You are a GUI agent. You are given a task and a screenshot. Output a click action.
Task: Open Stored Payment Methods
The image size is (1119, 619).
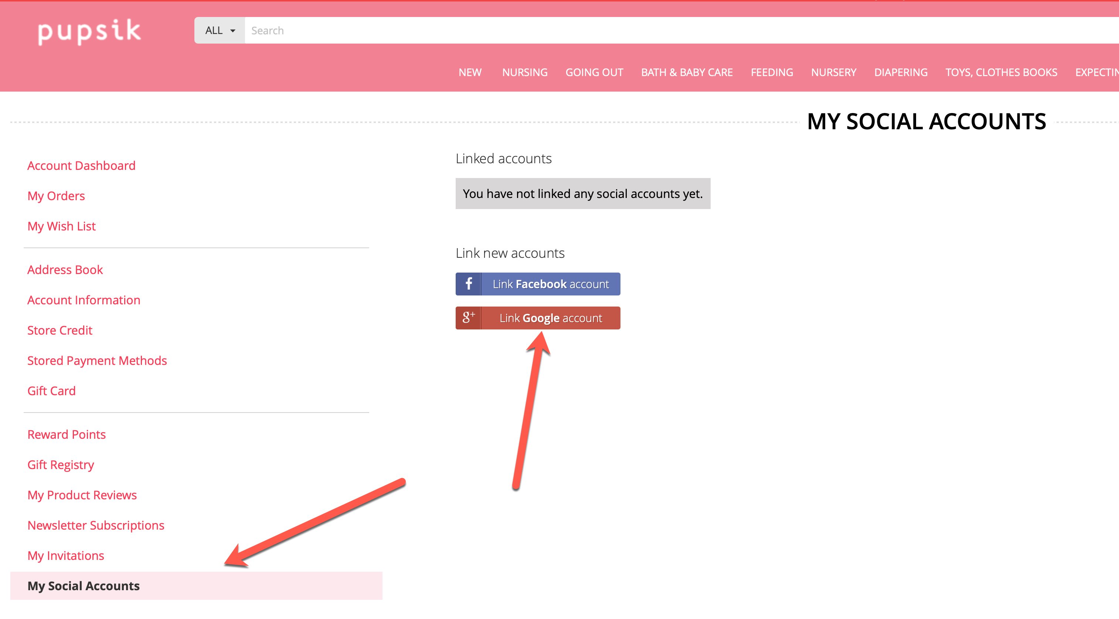(x=97, y=360)
